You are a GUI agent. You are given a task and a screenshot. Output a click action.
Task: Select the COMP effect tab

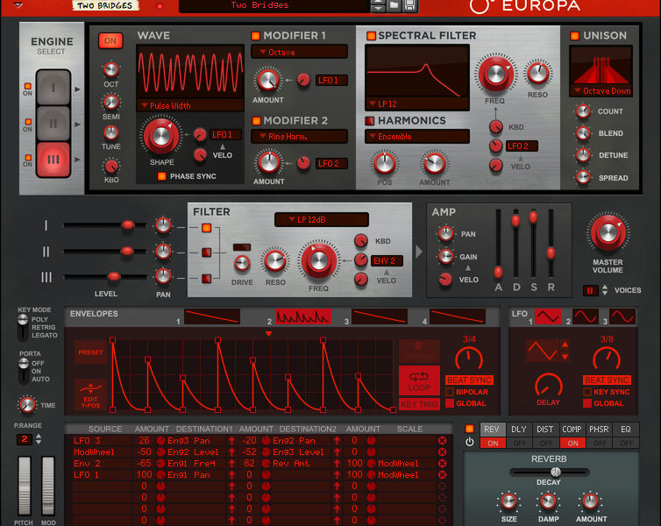pyautogui.click(x=572, y=430)
